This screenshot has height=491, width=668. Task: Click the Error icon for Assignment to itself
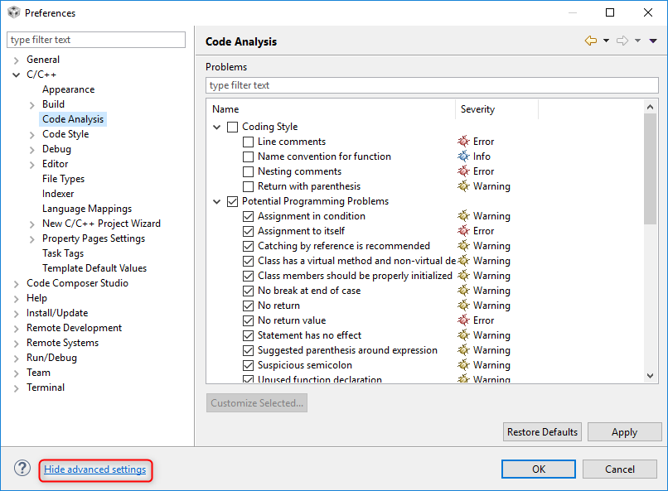(x=464, y=231)
